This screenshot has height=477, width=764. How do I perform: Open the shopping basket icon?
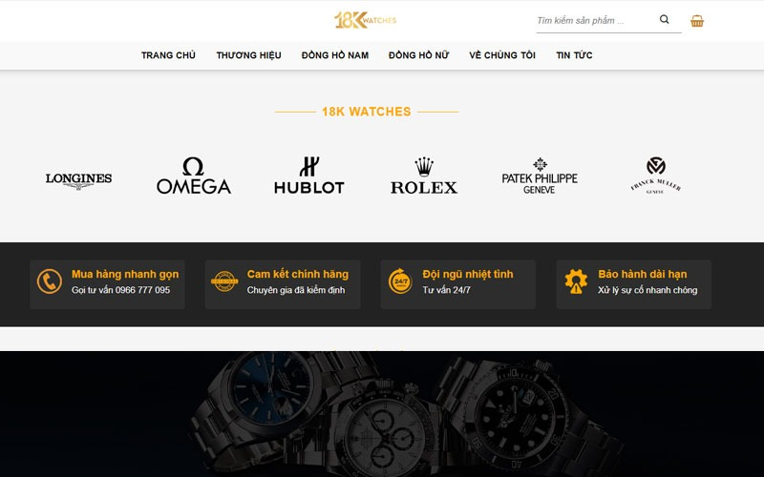(x=697, y=21)
